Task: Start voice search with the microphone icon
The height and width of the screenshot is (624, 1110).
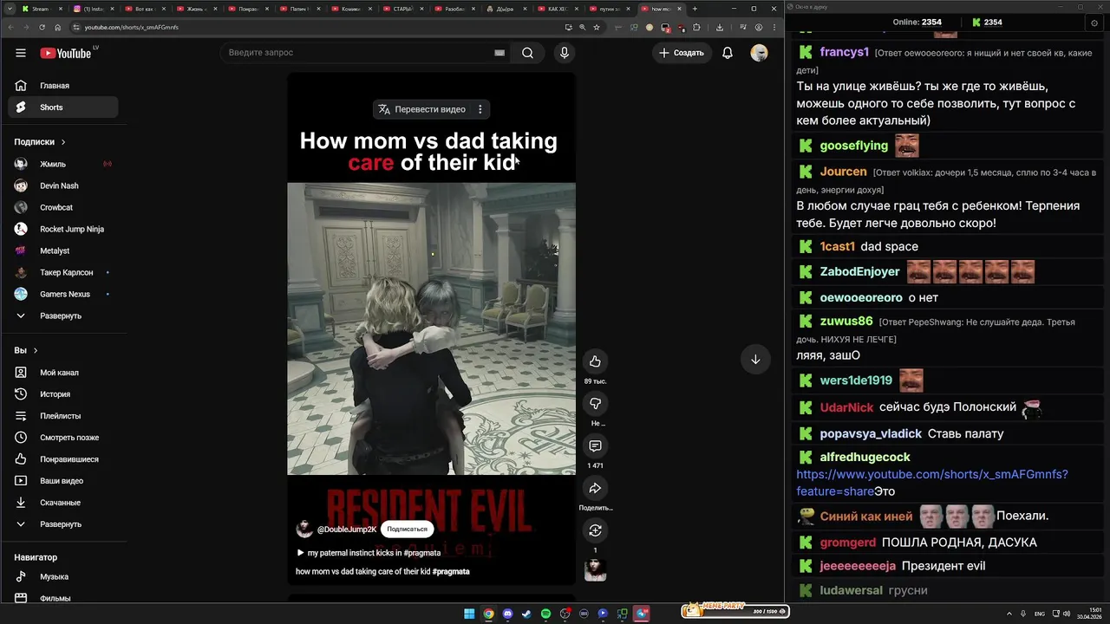Action: [565, 53]
